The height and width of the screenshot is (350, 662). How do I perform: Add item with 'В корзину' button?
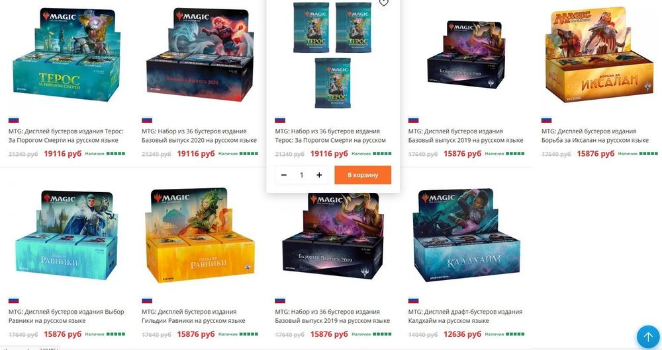[x=363, y=175]
